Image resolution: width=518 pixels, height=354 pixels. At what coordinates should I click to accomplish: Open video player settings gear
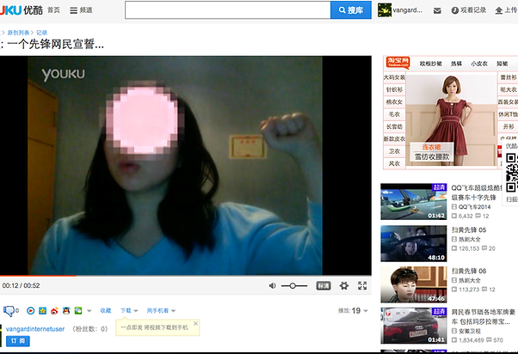point(344,286)
